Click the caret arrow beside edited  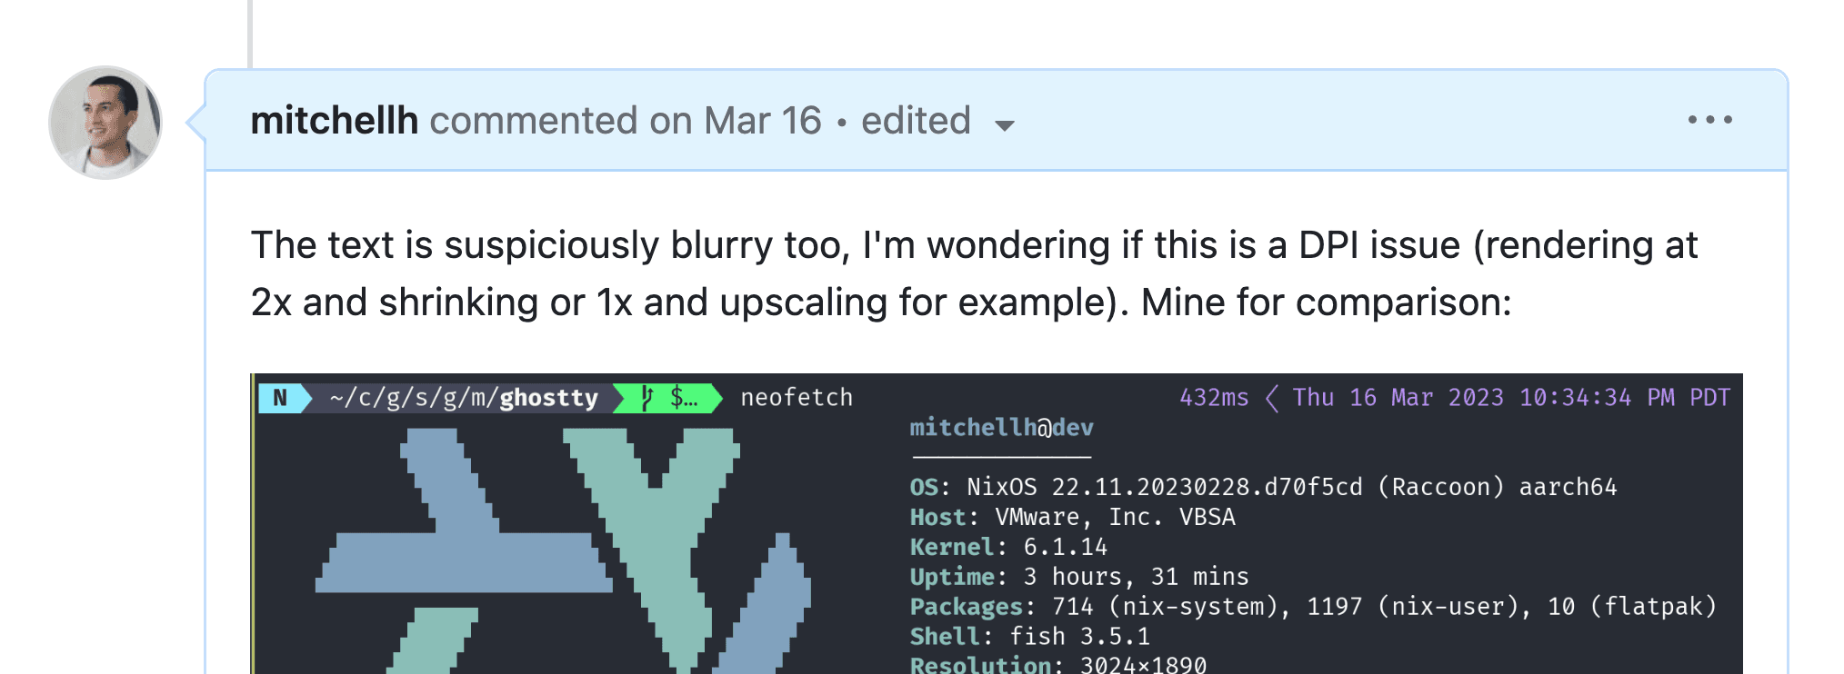1004,125
